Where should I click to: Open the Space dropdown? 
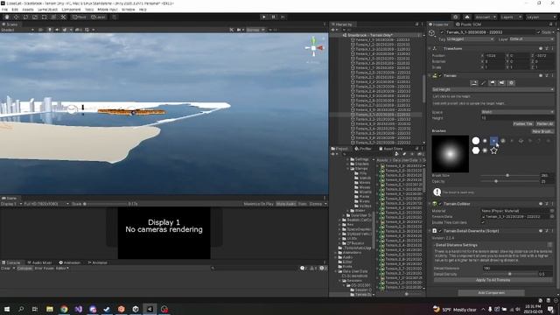click(x=517, y=112)
